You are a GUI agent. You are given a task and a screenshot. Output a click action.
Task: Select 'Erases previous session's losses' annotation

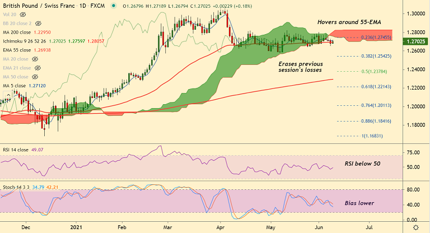coord(301,67)
